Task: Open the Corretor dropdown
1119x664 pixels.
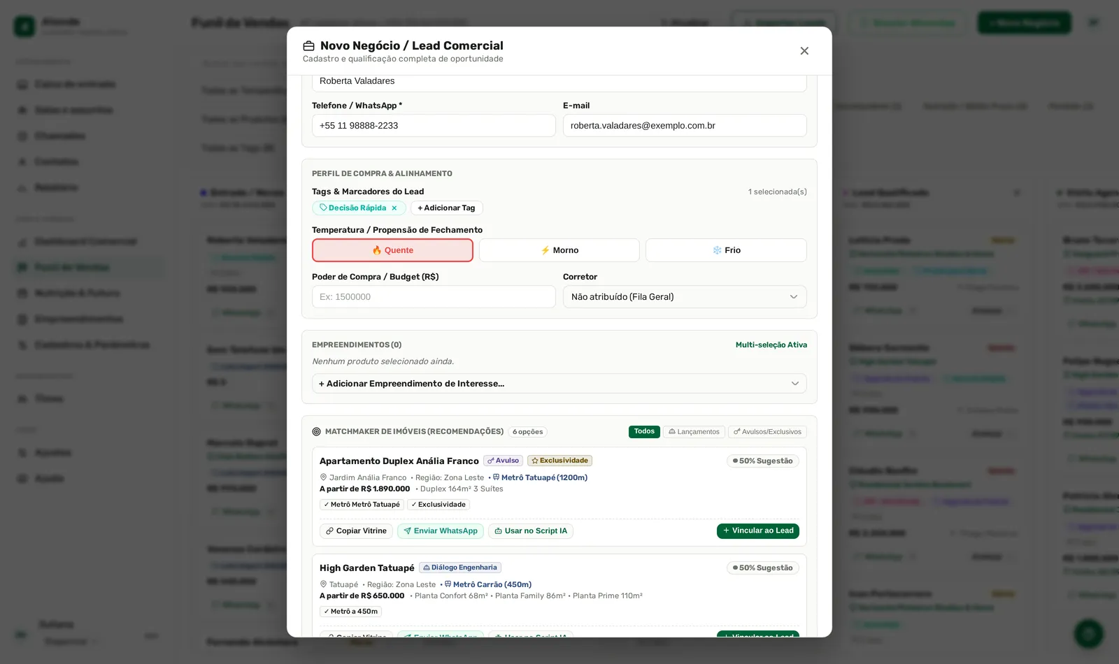Action: tap(685, 297)
